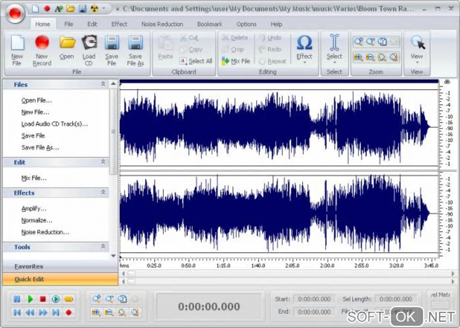Open the Effect dropdown in ribbon
Image resolution: width=460 pixels, height=328 pixels.
tap(304, 50)
